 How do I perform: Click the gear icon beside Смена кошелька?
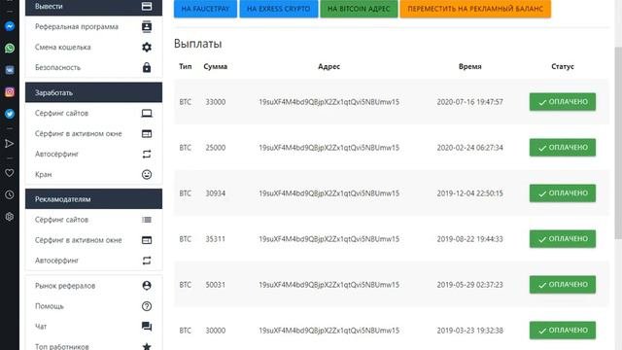(x=147, y=48)
